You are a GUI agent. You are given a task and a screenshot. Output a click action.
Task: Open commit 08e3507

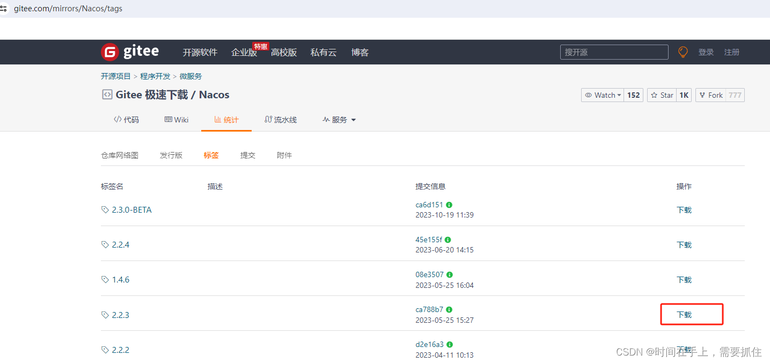coord(429,274)
